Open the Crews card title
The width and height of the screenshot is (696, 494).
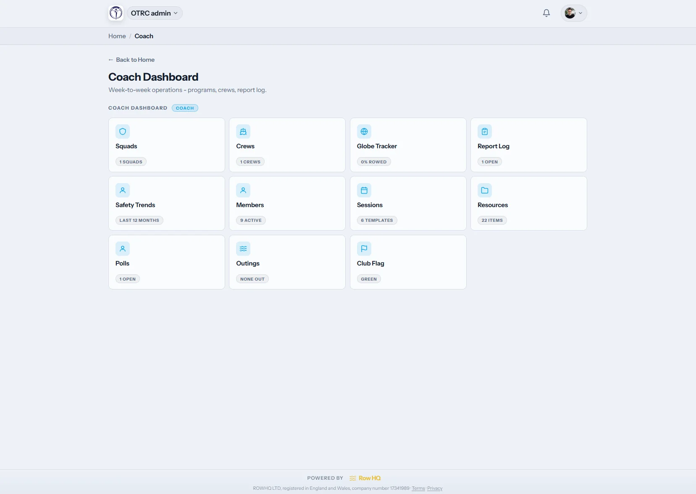coord(245,146)
